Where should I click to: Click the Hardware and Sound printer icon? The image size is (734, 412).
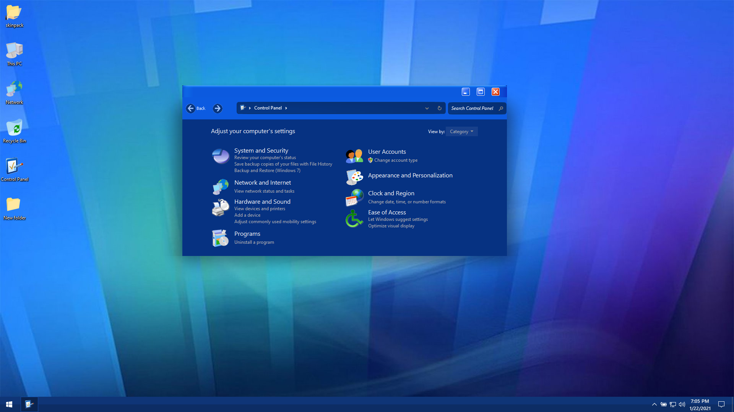click(x=221, y=208)
